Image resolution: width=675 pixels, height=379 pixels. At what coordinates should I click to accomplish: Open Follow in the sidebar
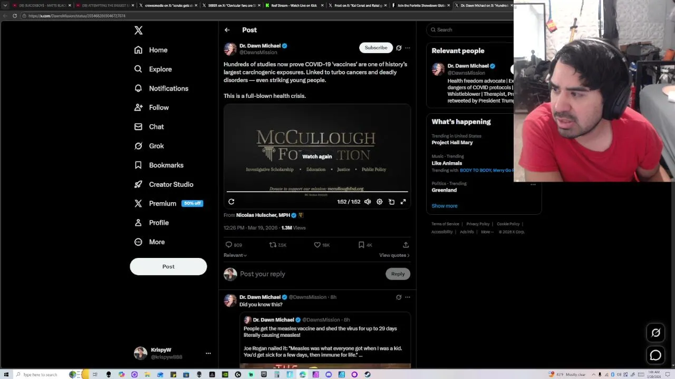(x=151, y=107)
